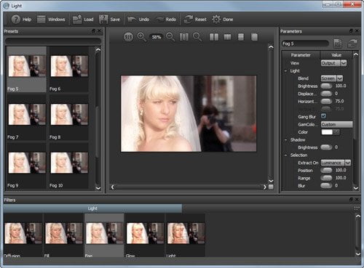This screenshot has height=268, width=364.
Task: Click the Undo button
Action: click(x=138, y=20)
